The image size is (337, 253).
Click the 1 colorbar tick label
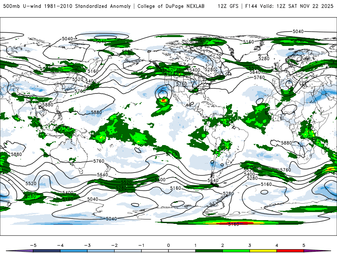click(x=195, y=245)
